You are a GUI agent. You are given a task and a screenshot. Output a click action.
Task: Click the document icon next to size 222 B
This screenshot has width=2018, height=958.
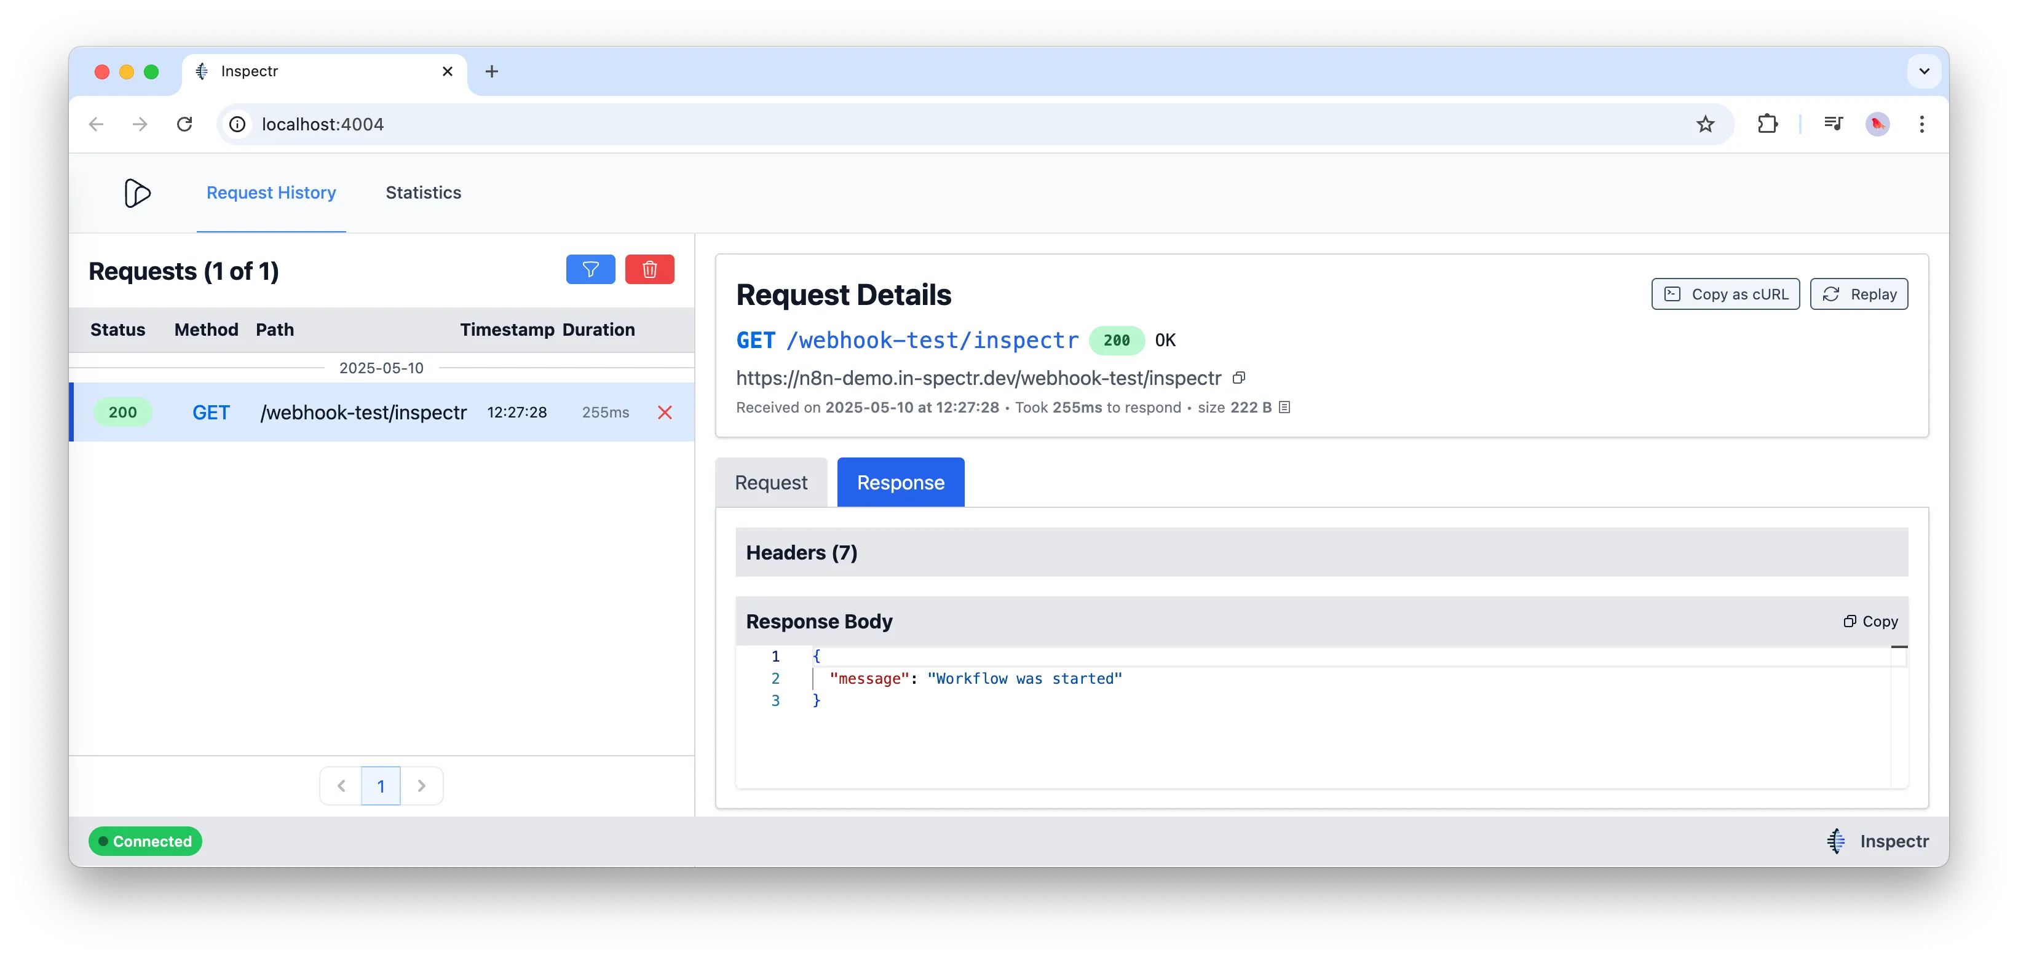point(1283,407)
